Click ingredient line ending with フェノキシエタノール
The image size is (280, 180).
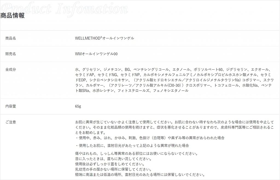[x=132, y=91]
